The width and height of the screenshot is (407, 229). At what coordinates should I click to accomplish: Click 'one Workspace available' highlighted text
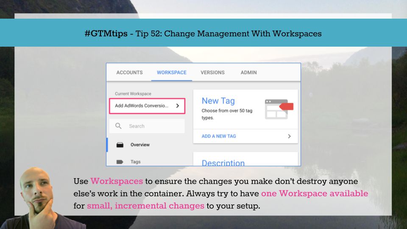pos(315,193)
